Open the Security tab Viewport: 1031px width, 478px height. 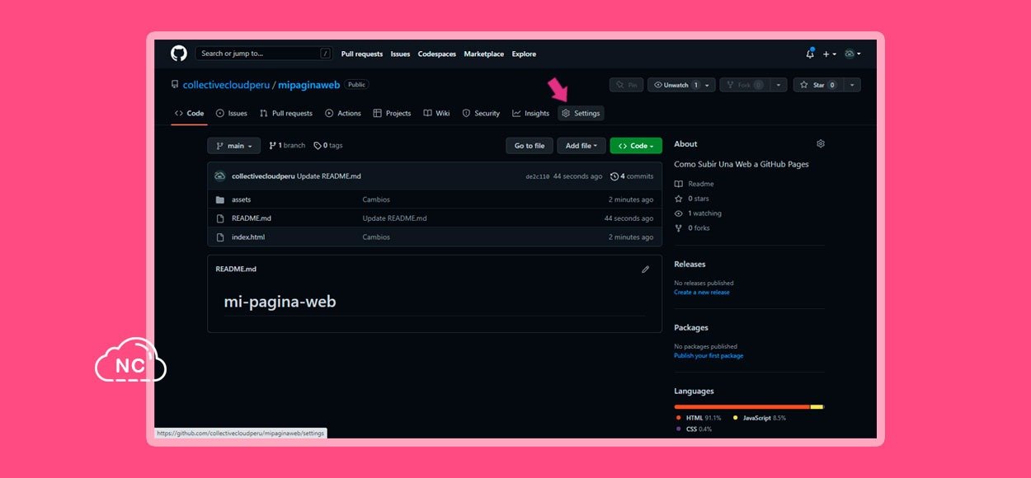[x=481, y=113]
